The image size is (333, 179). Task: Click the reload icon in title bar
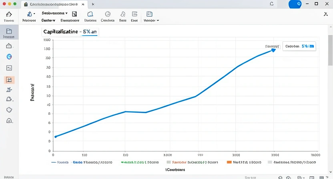click(x=272, y=4)
